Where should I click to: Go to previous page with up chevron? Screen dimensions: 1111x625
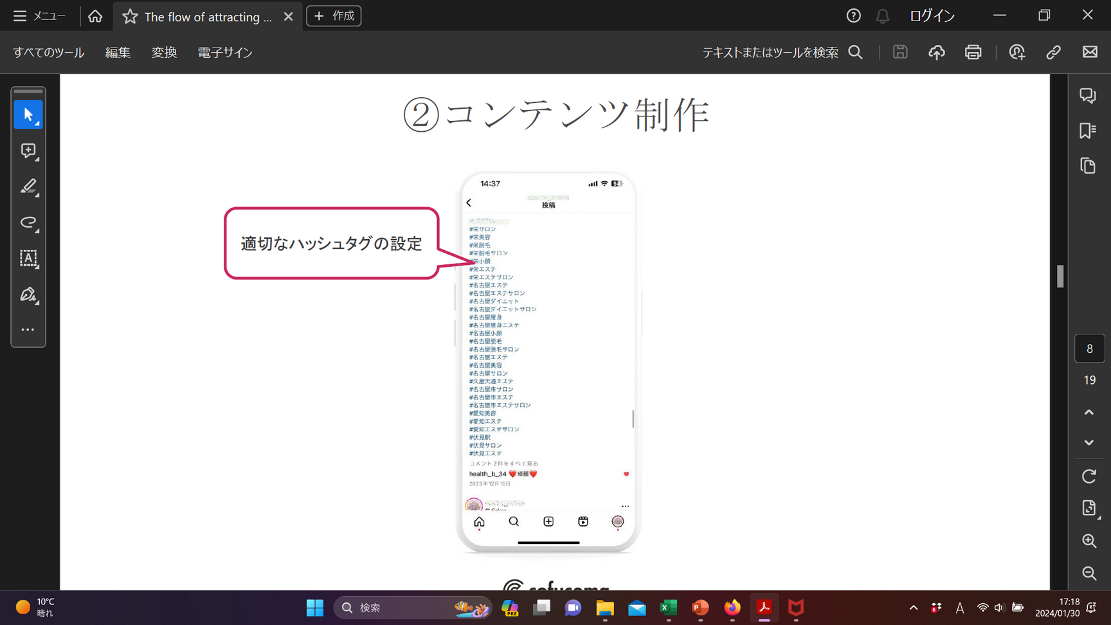[x=1088, y=412]
